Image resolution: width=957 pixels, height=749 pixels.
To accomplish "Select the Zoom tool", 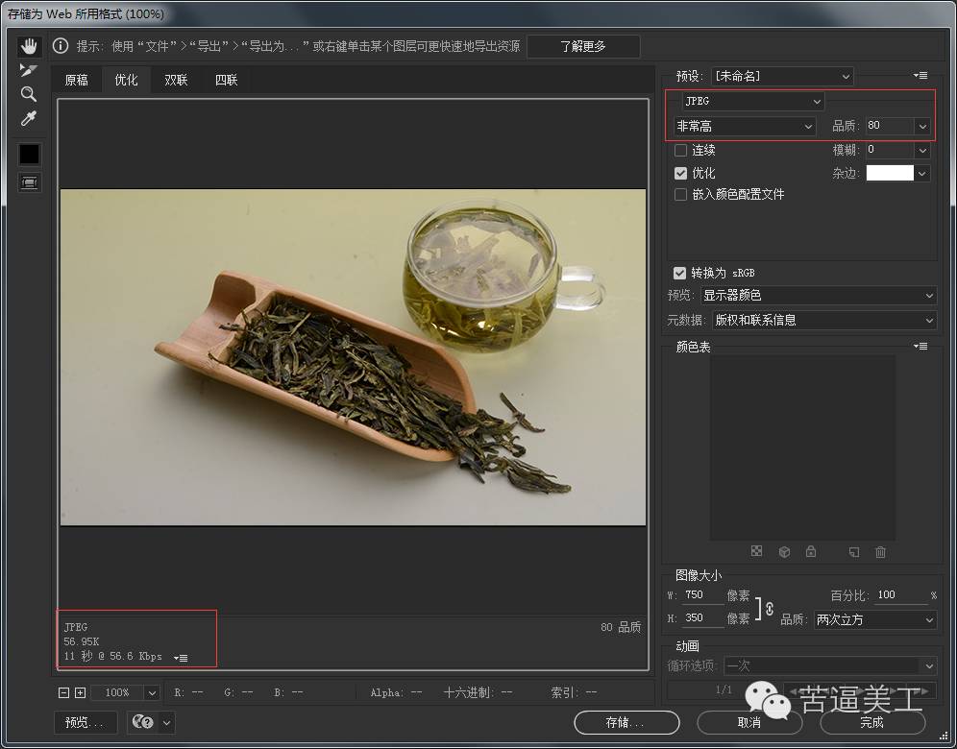I will click(x=28, y=94).
